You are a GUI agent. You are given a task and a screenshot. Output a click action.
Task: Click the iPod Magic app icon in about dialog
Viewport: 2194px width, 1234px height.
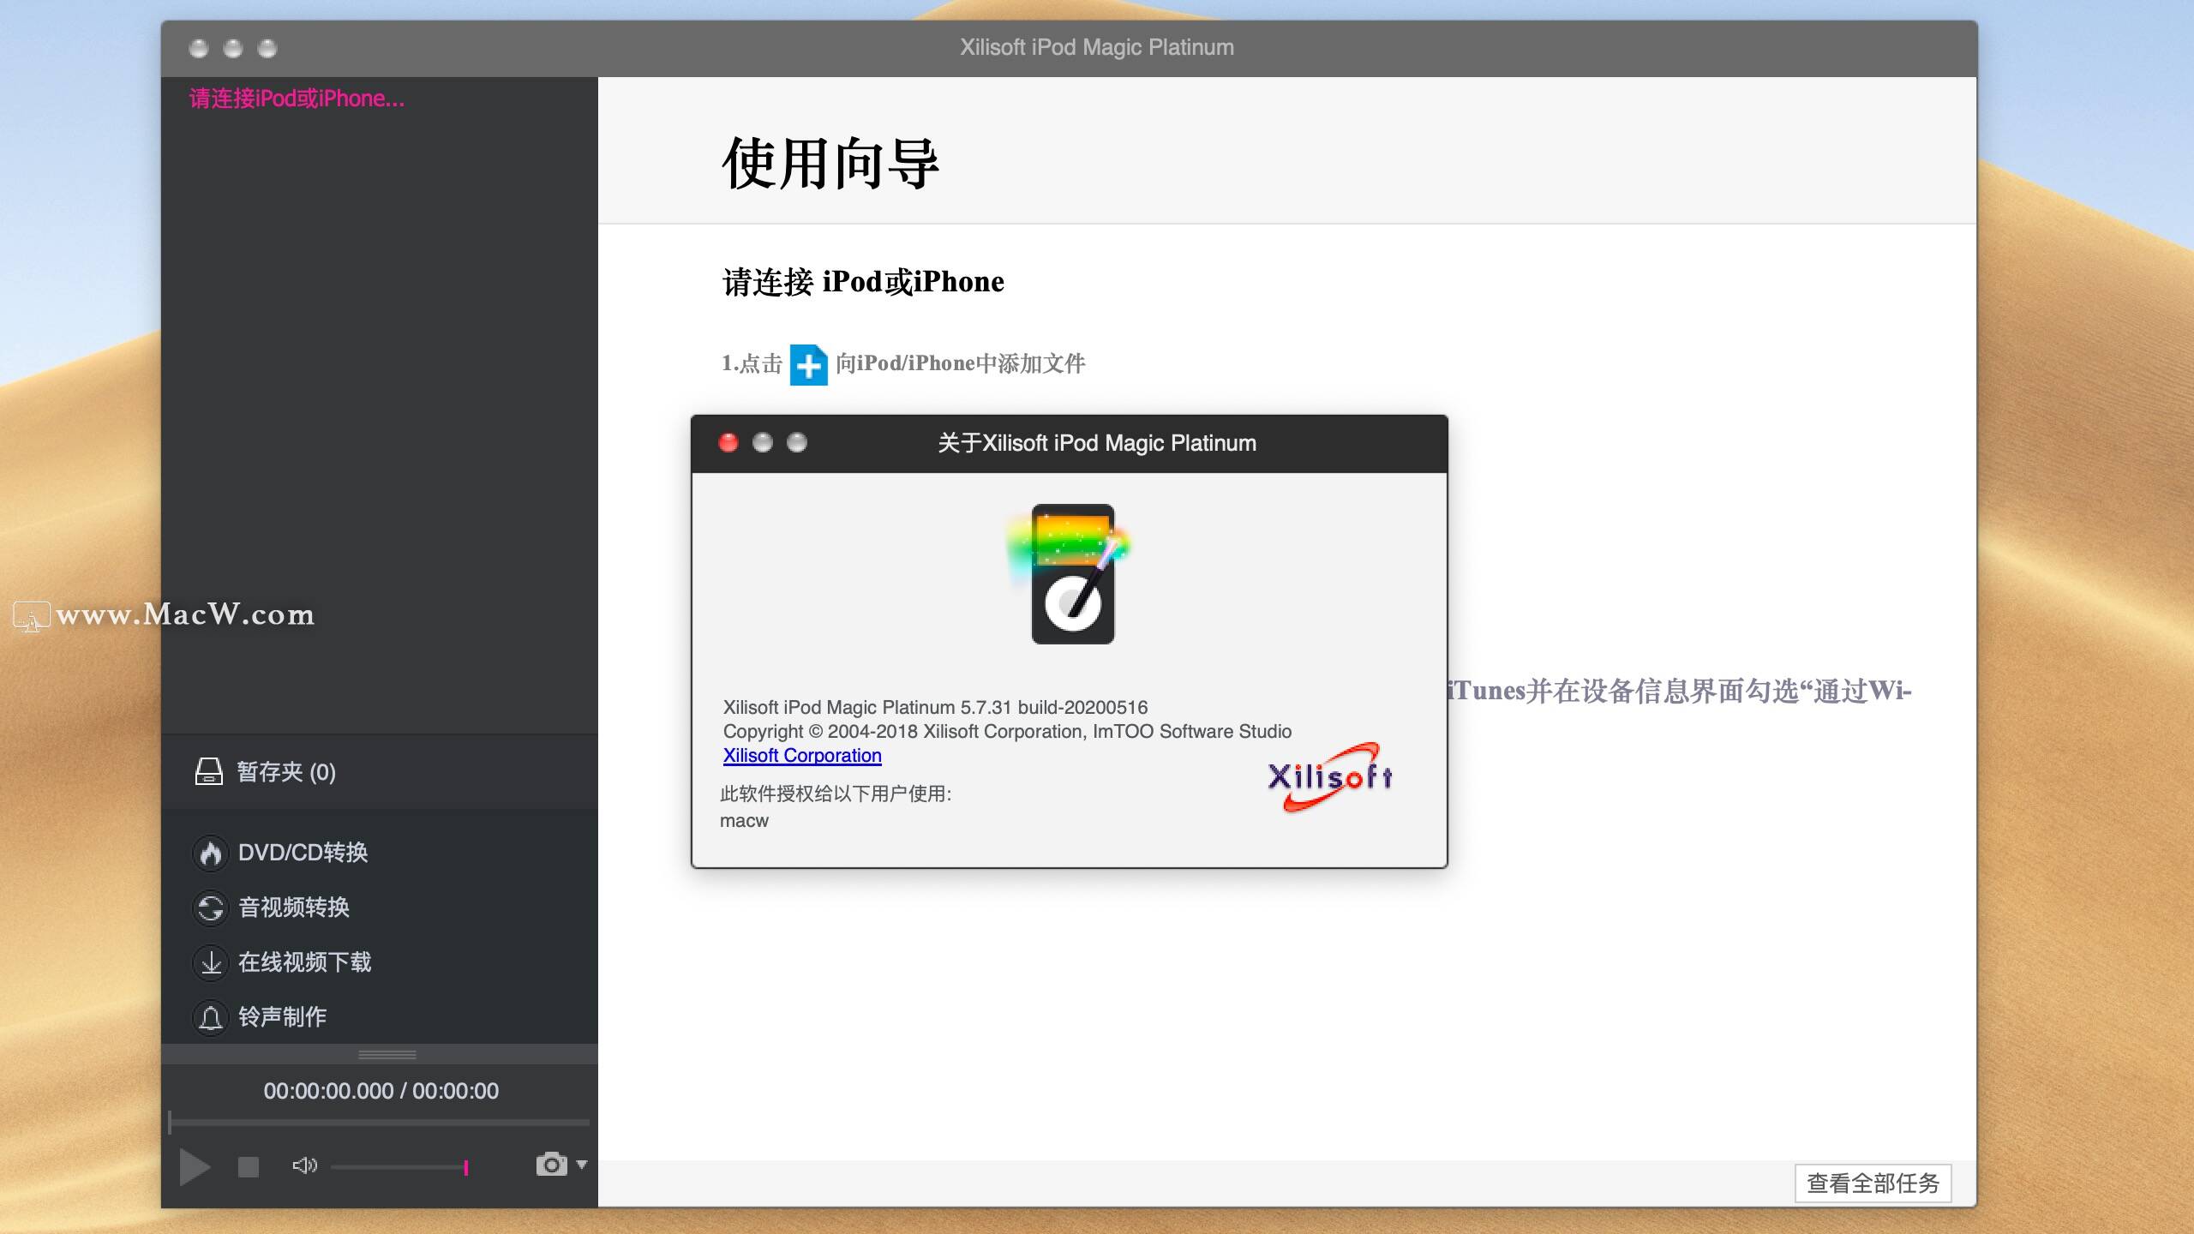coord(1070,573)
